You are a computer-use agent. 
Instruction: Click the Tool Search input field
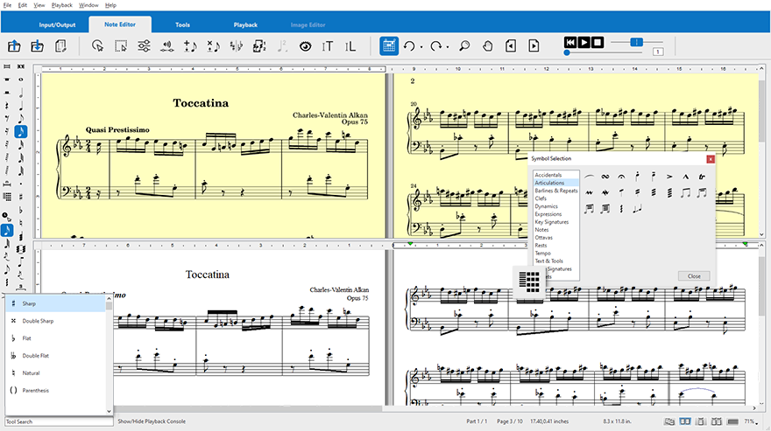(x=59, y=421)
